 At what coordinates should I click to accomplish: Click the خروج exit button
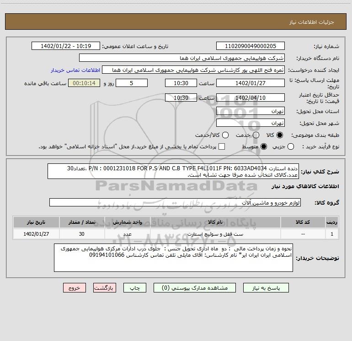pos(75,288)
